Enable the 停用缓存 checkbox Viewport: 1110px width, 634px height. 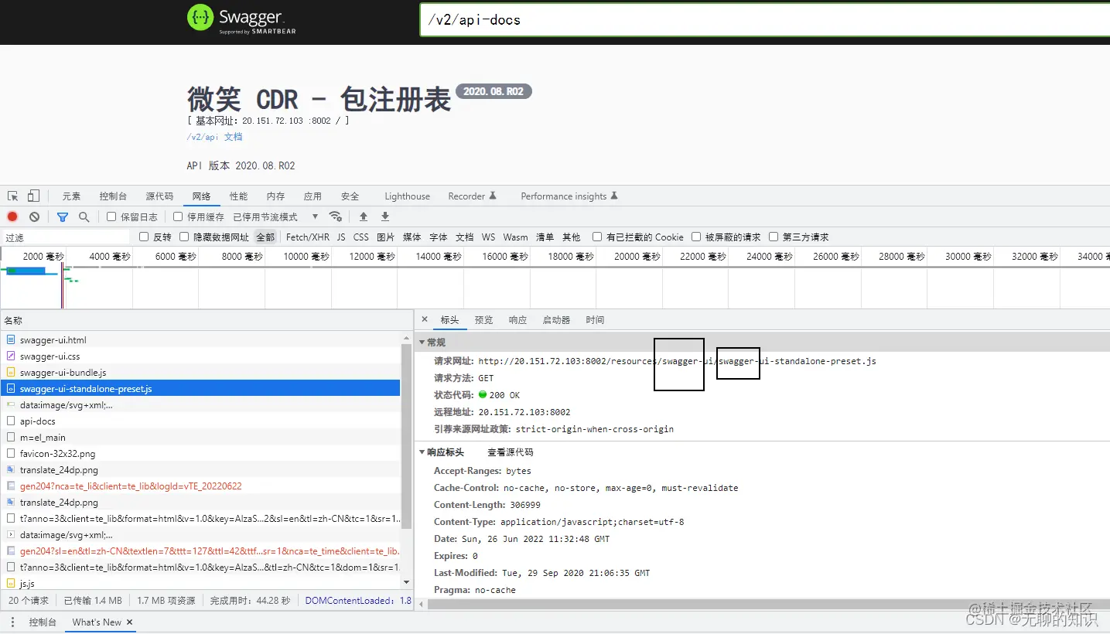[178, 217]
